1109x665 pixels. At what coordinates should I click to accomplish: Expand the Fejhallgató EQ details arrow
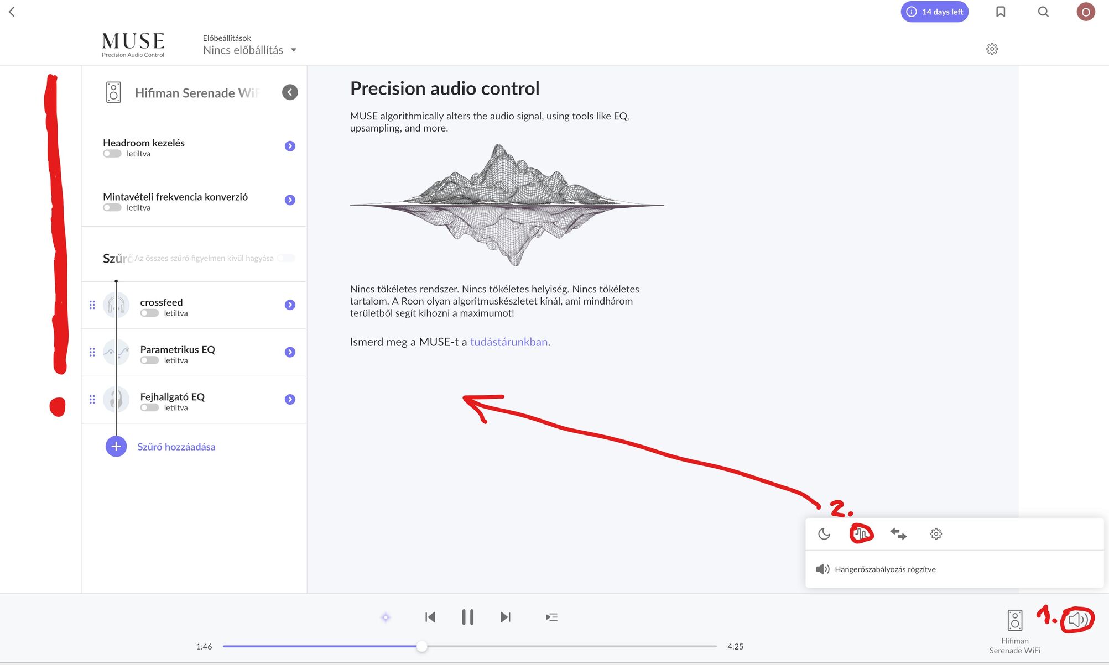pos(290,399)
